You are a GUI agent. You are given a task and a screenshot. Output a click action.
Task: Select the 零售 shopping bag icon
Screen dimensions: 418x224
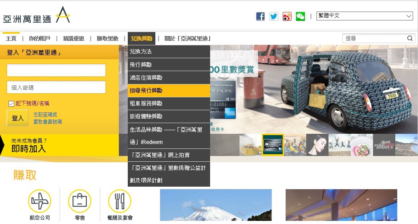pos(80,201)
